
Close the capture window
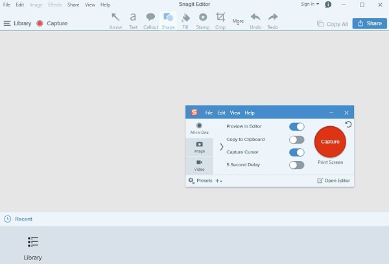pos(346,113)
